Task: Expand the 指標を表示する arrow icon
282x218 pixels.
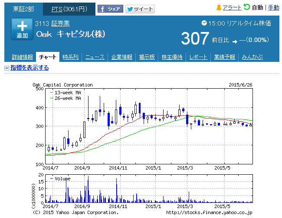Action: tap(7, 68)
